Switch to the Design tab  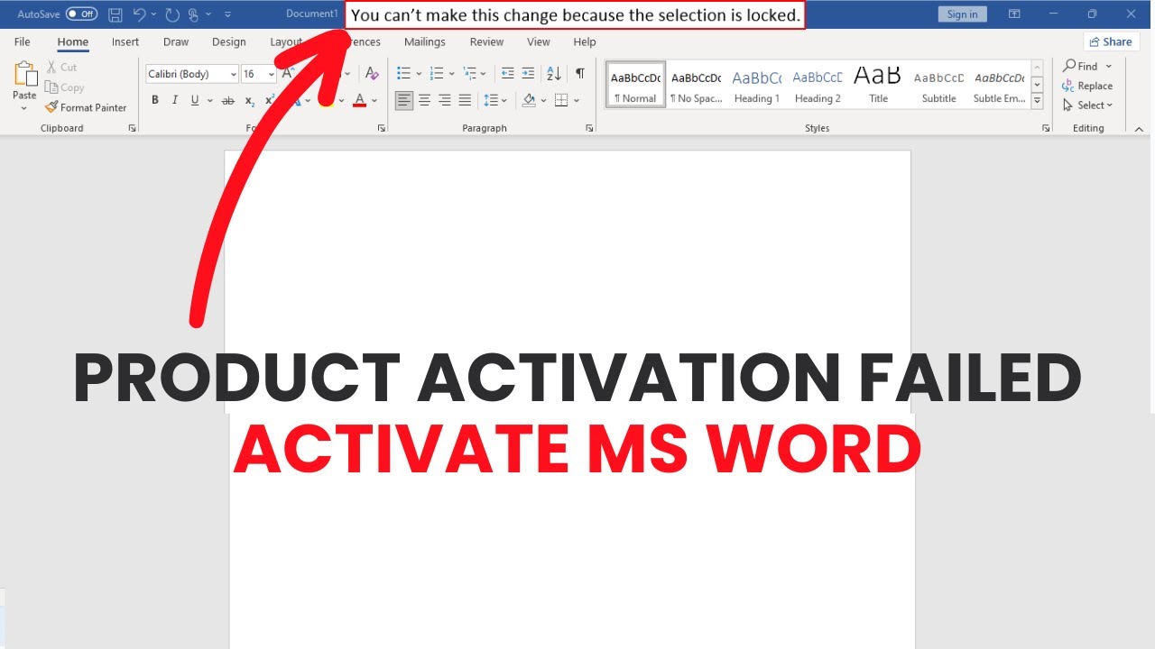pyautogui.click(x=229, y=41)
